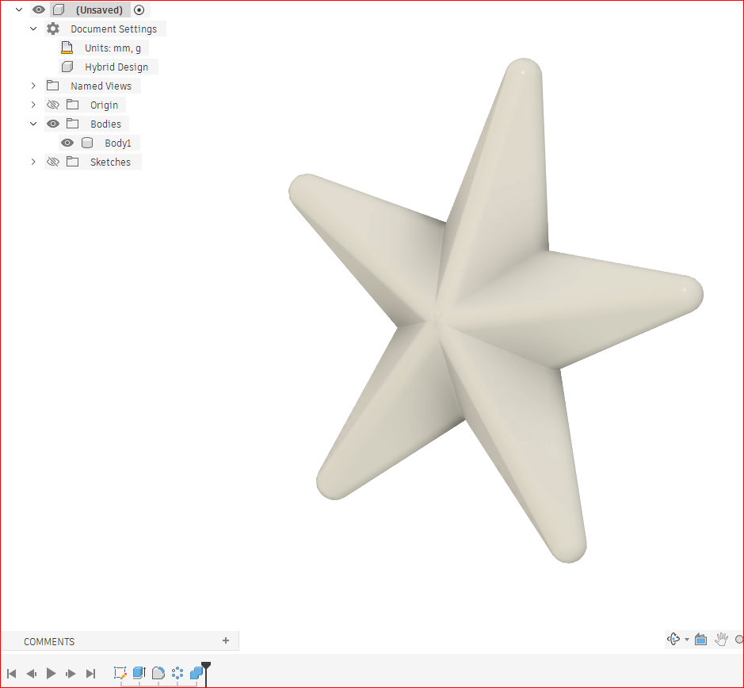Activate the Orbit navigation tool
The height and width of the screenshot is (688, 744).
pyautogui.click(x=673, y=639)
